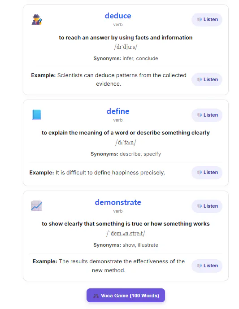Image resolution: width=239 pixels, height=309 pixels.
Task: Click the game controller icon on Voca Game
Action: point(96,296)
